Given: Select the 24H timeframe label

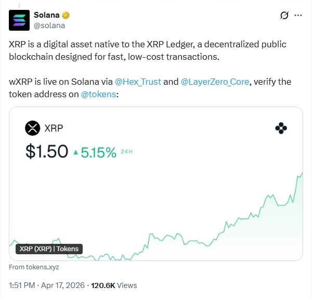Looking at the screenshot, I should [127, 152].
